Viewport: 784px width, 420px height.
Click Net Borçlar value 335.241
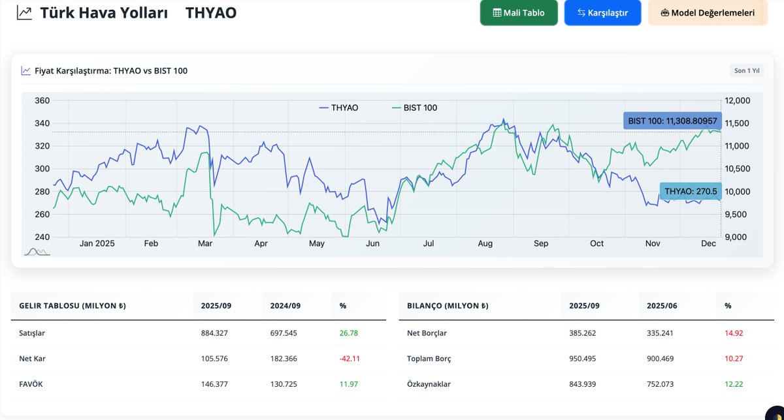click(x=661, y=333)
